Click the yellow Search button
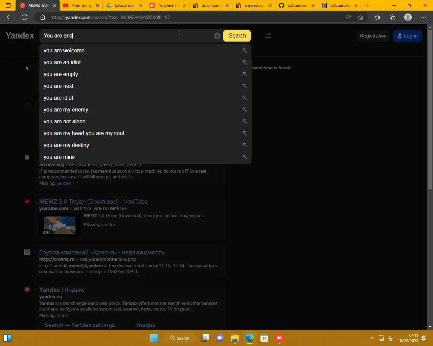The height and width of the screenshot is (346, 433). [x=237, y=36]
